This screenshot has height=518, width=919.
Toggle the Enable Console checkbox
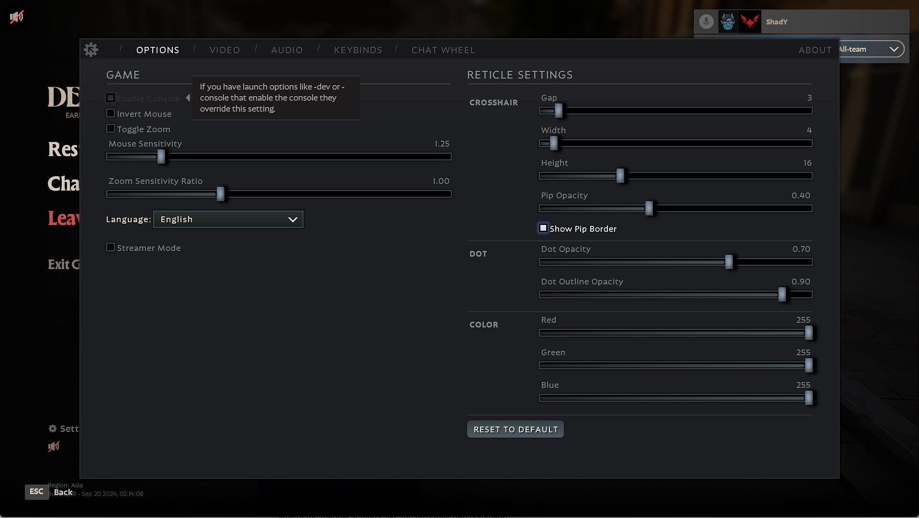click(111, 97)
